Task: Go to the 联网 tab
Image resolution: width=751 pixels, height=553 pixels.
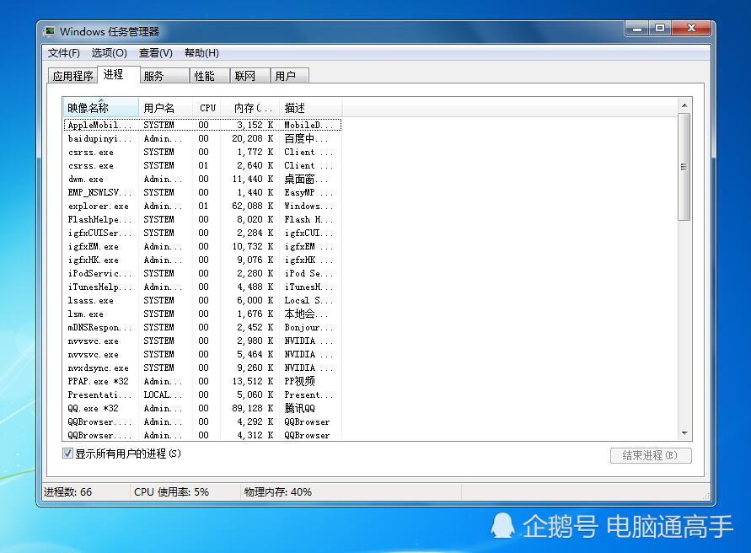Action: pos(250,76)
